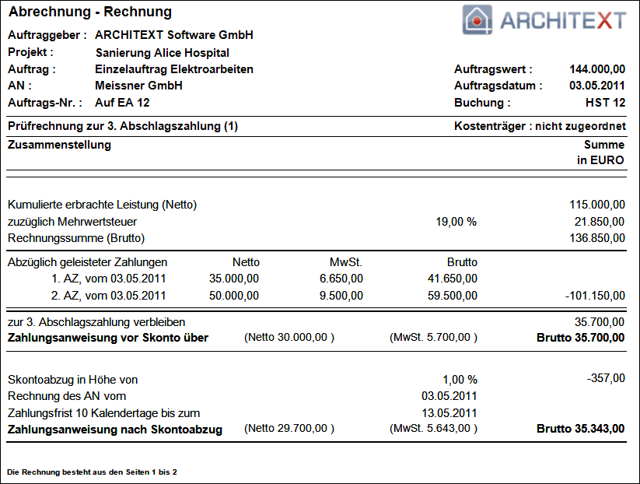Click Auftragsdatum value 03.05.2011
This screenshot has width=640, height=484.
coord(597,86)
